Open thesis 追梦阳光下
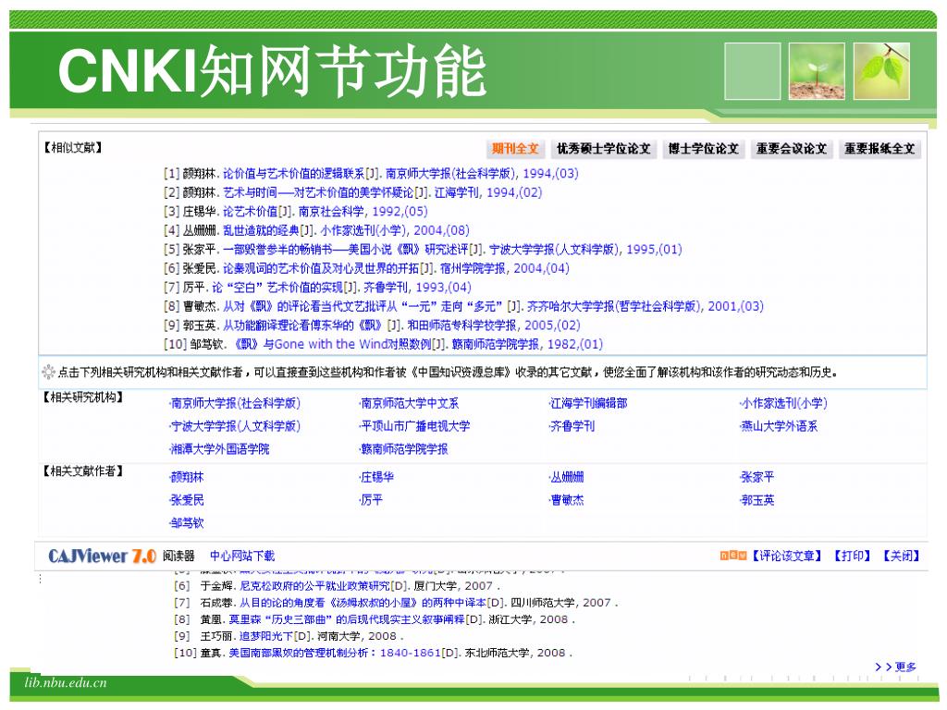 [x=265, y=636]
